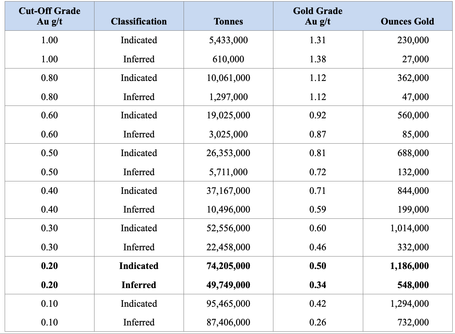Select the bold 548,000 ounces cell
The height and width of the screenshot is (334, 455).
coord(413,285)
